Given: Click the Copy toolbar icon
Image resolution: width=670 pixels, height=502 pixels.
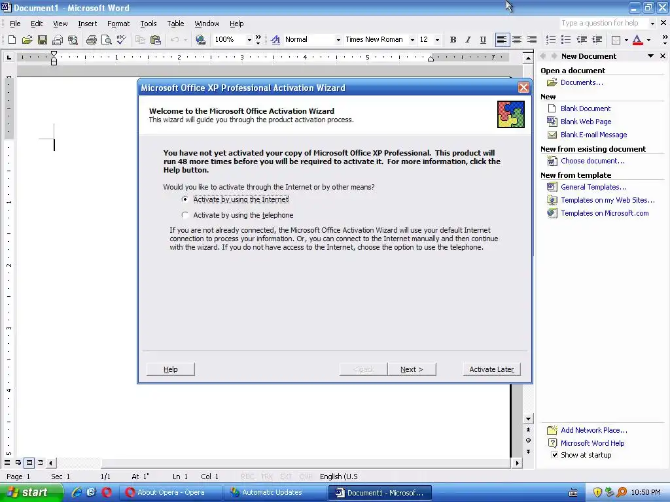Looking at the screenshot, I should [140, 40].
